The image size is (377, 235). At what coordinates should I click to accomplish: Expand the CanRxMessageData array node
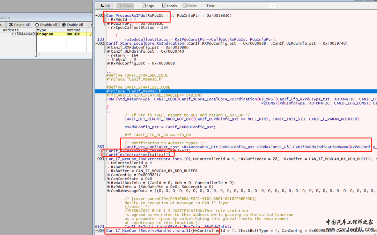click(109, 191)
